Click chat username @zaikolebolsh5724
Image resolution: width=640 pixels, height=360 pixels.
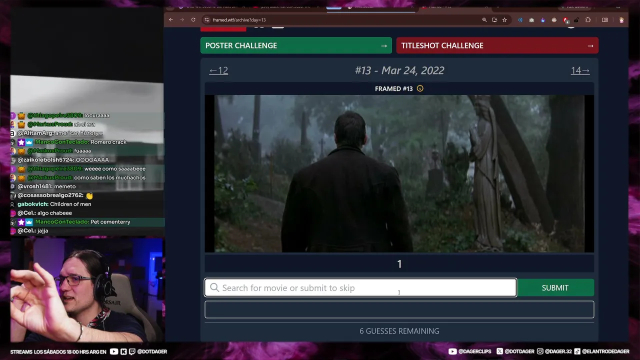click(45, 160)
